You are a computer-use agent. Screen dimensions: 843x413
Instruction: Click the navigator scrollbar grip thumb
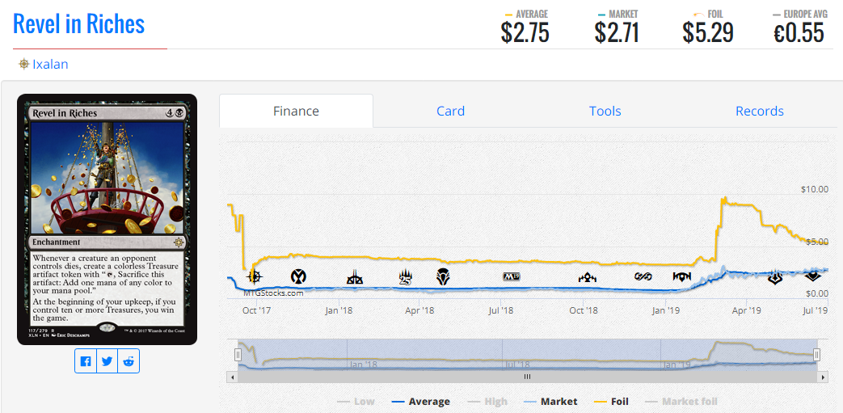[528, 377]
